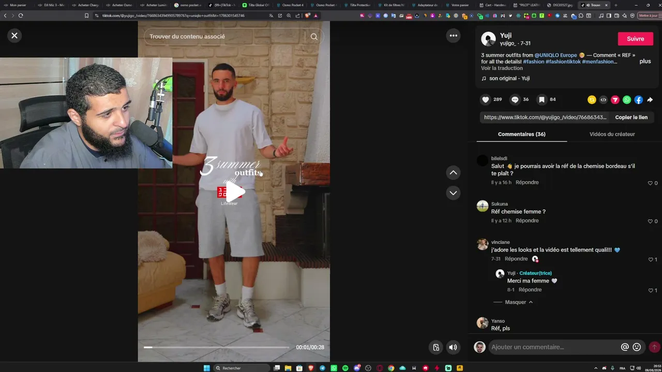This screenshot has height=372, width=662.
Task: Switch to the 'Vidéos du créateur' tab
Action: [612, 134]
